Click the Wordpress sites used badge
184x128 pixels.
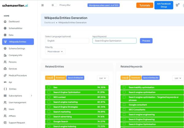click(x=104, y=5)
